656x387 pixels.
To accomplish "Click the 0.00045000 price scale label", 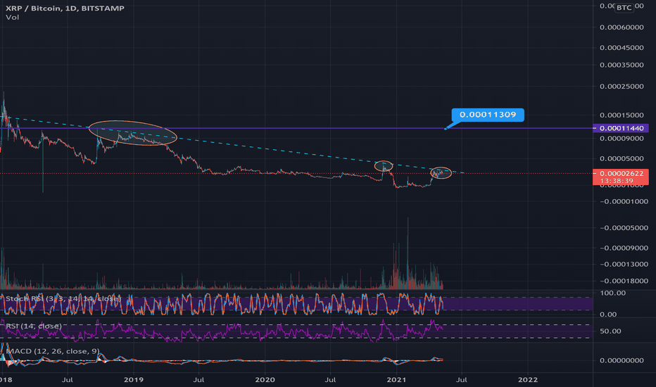I will point(622,48).
